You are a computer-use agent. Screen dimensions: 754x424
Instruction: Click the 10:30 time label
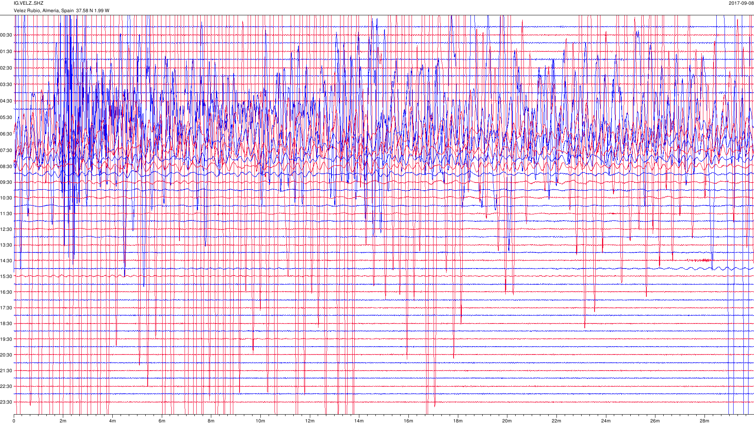pyautogui.click(x=6, y=198)
